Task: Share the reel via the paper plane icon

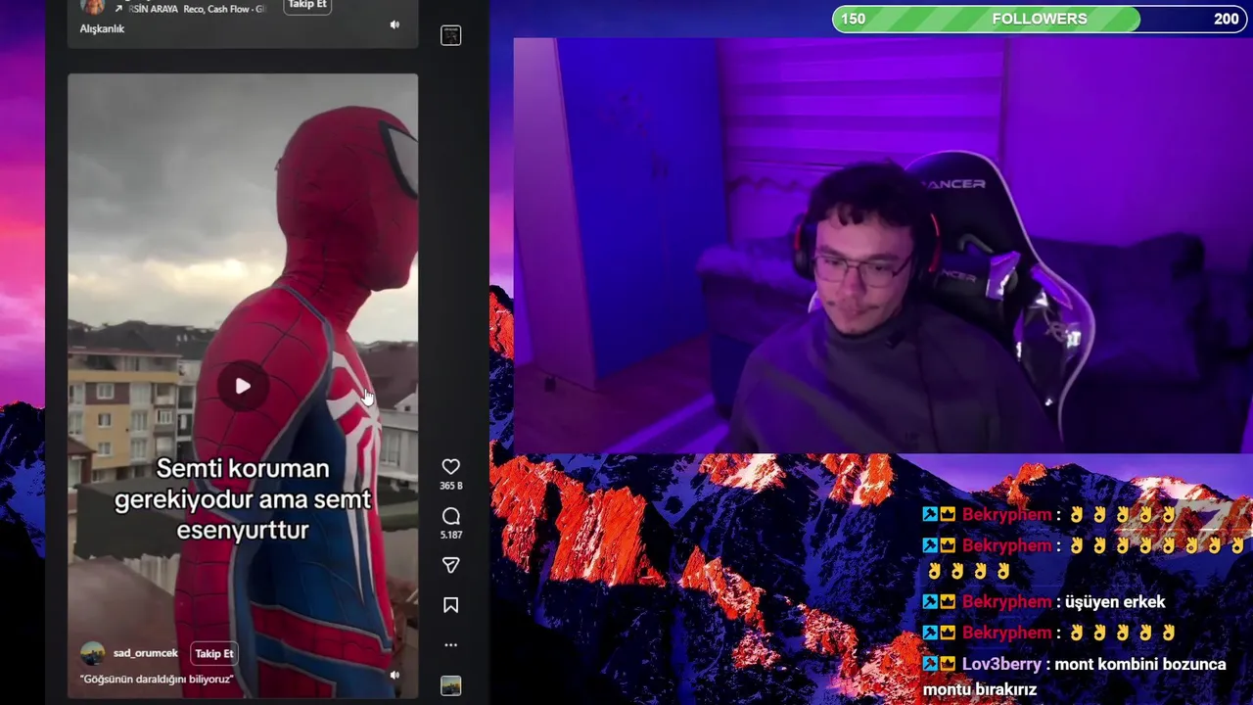Action: point(450,565)
